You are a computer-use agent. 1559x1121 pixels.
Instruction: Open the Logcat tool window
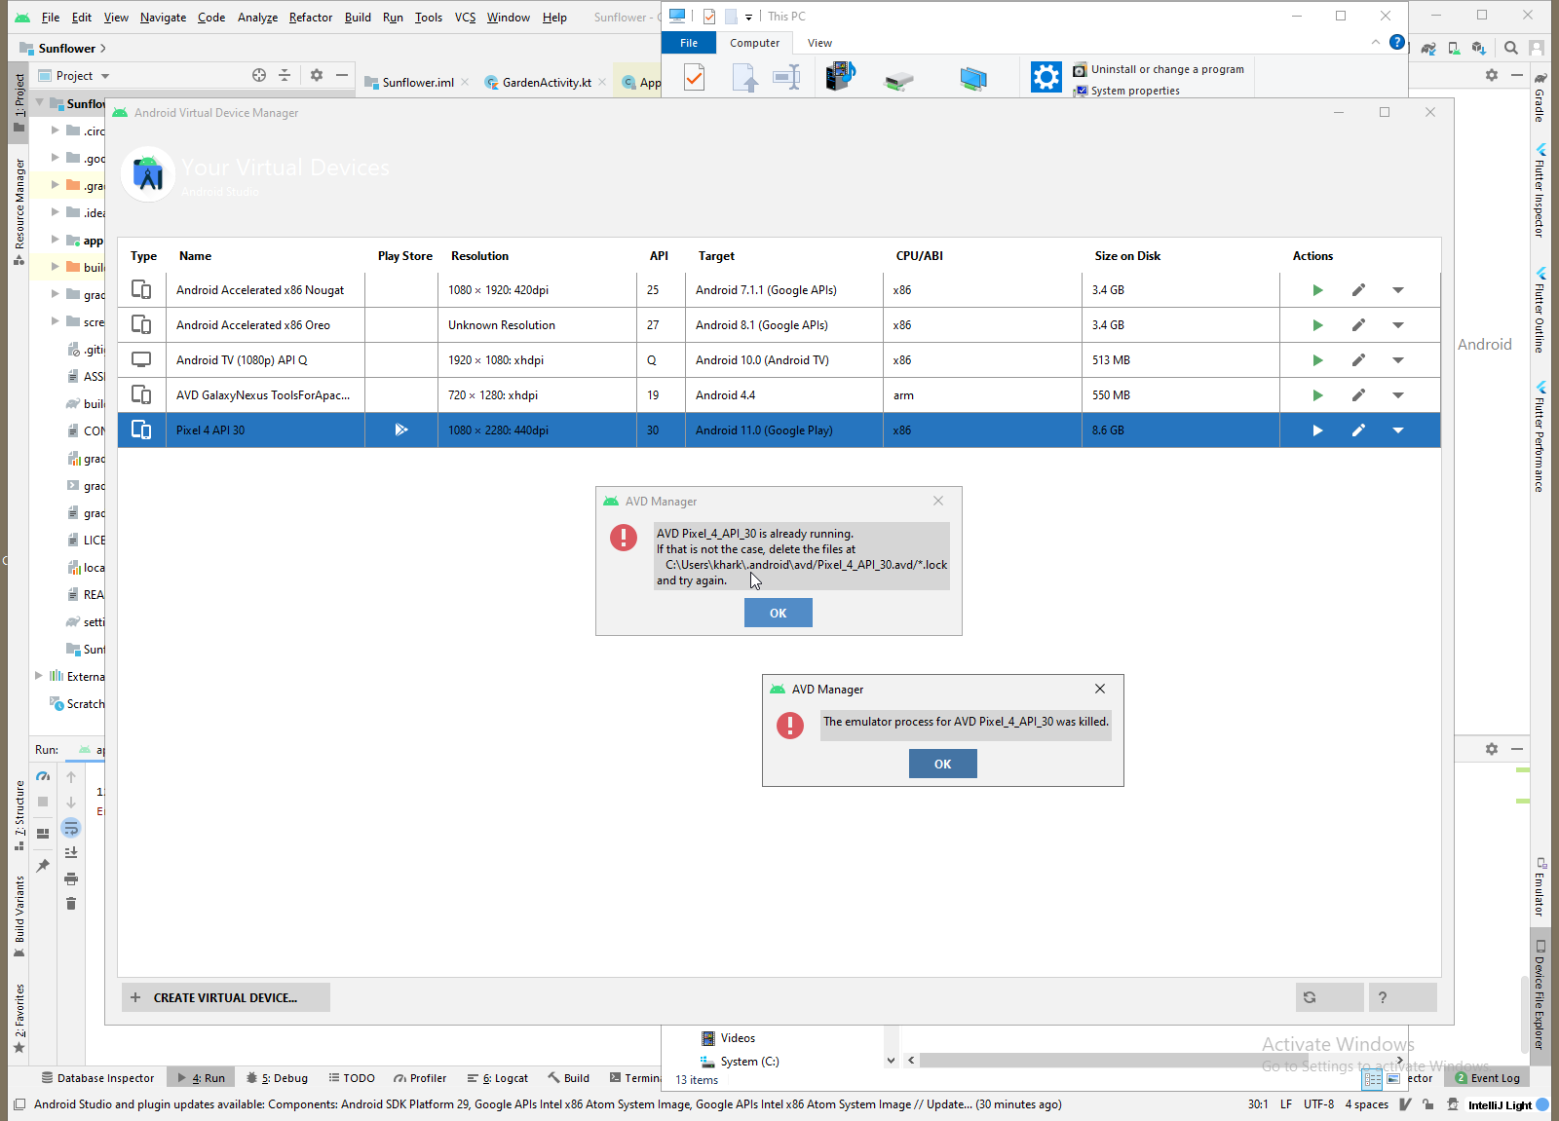498,1078
